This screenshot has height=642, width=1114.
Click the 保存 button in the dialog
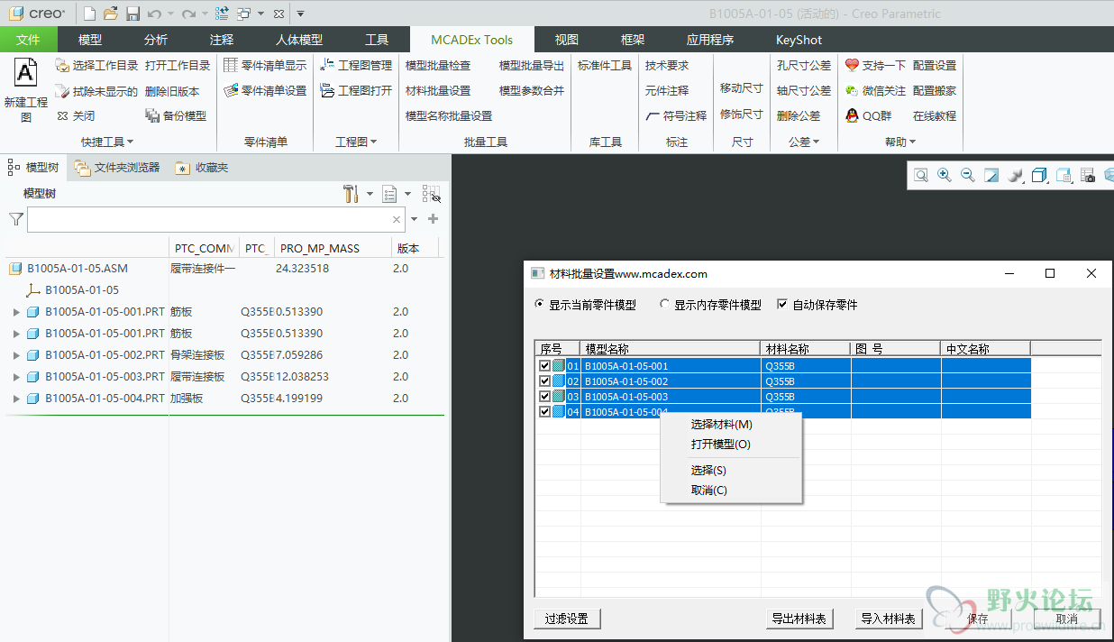click(x=978, y=619)
